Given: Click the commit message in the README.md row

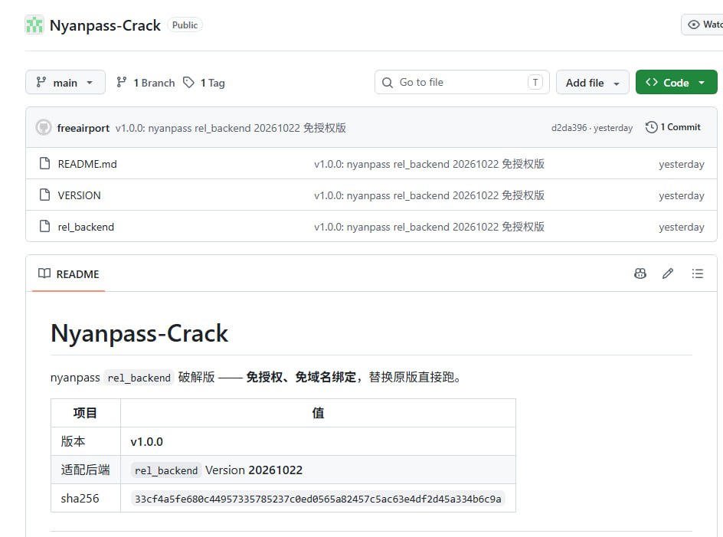Looking at the screenshot, I should click(x=429, y=164).
